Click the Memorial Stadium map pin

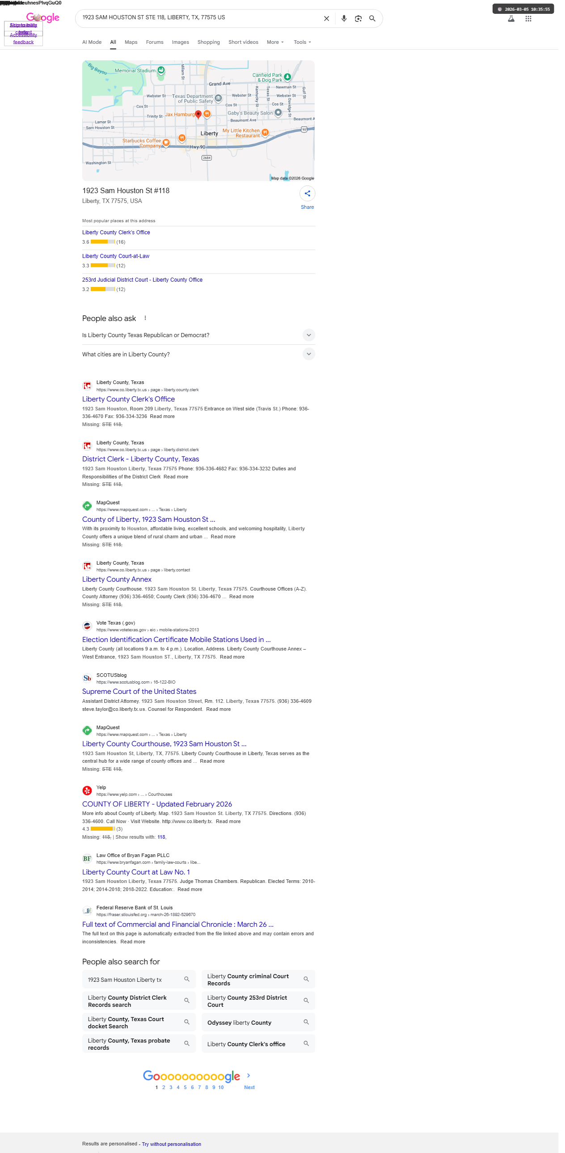(x=161, y=70)
